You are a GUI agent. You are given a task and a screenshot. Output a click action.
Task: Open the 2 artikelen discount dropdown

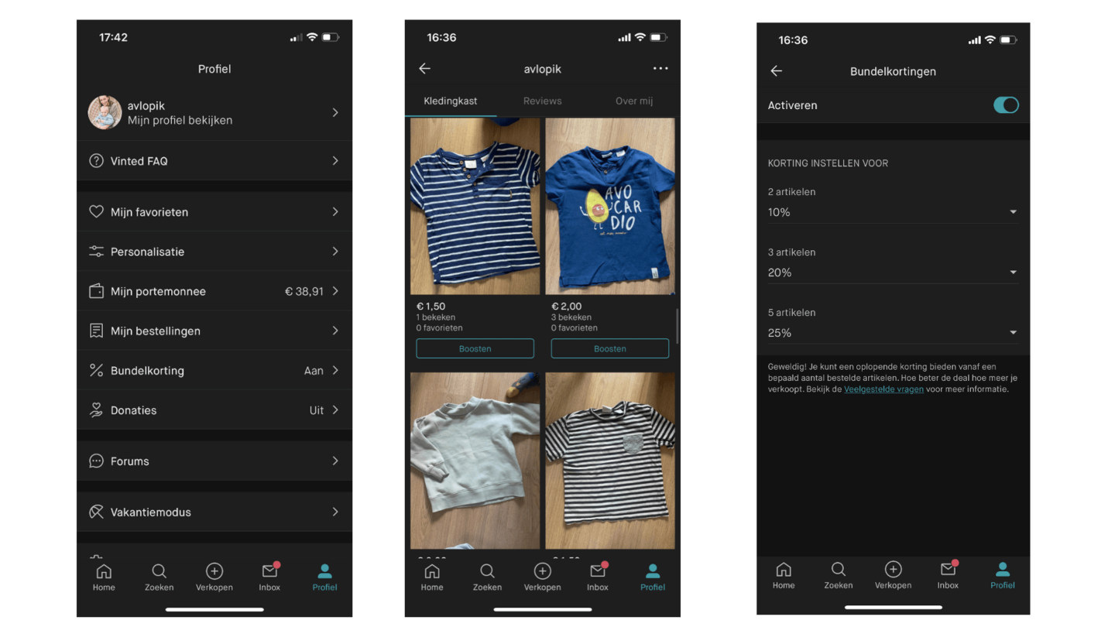(x=893, y=212)
